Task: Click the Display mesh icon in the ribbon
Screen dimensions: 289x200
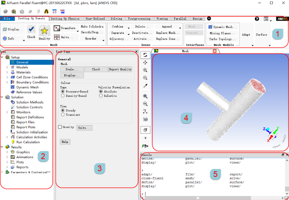Action: pyautogui.click(x=5, y=30)
